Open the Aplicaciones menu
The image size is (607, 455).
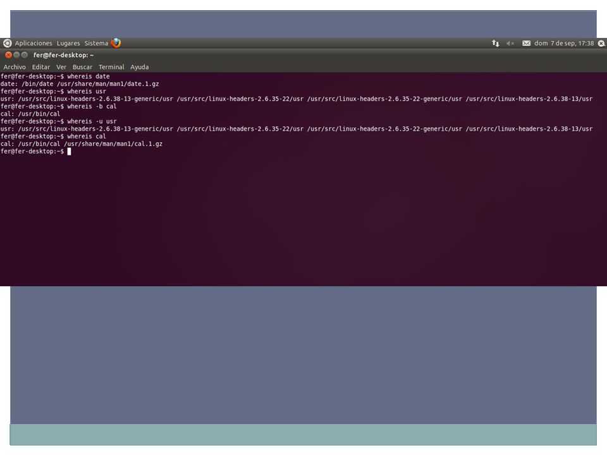pyautogui.click(x=34, y=44)
